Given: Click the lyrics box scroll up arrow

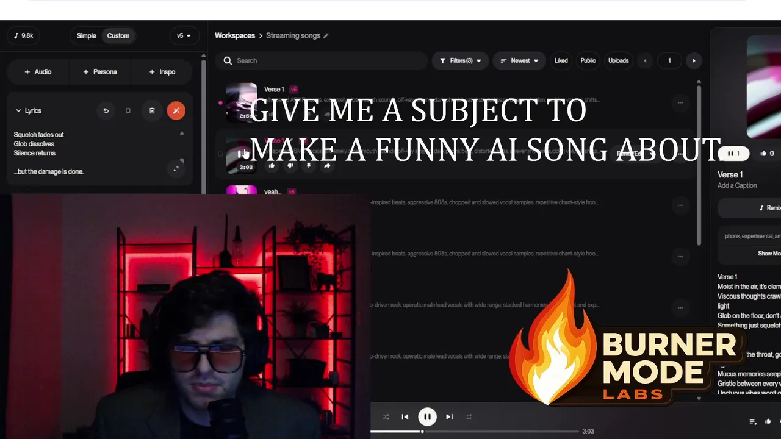Looking at the screenshot, I should pyautogui.click(x=182, y=133).
